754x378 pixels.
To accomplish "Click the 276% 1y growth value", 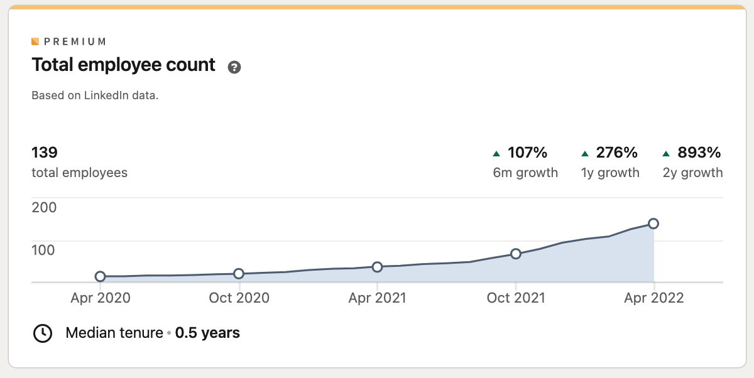I will click(617, 153).
